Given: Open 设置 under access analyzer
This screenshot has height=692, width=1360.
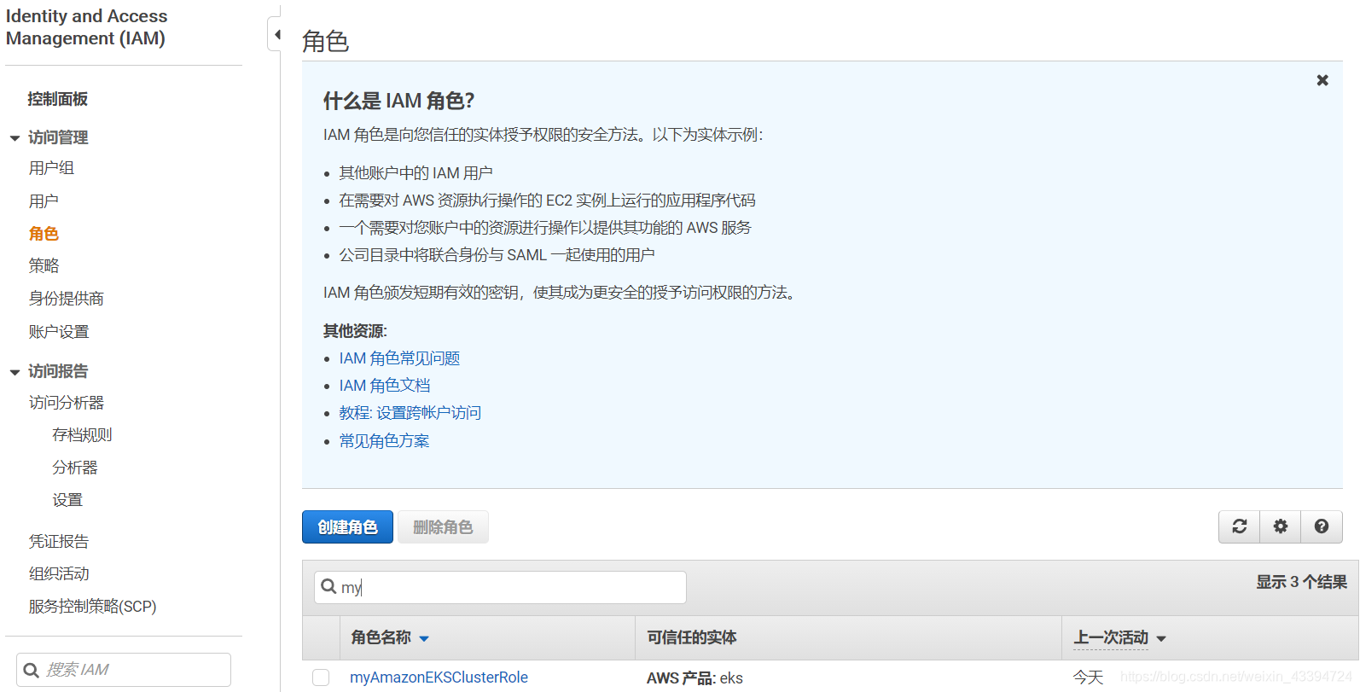Looking at the screenshot, I should [x=67, y=500].
